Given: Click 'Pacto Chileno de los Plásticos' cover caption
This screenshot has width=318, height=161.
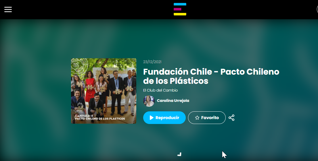Looking at the screenshot, I should click(100, 119).
